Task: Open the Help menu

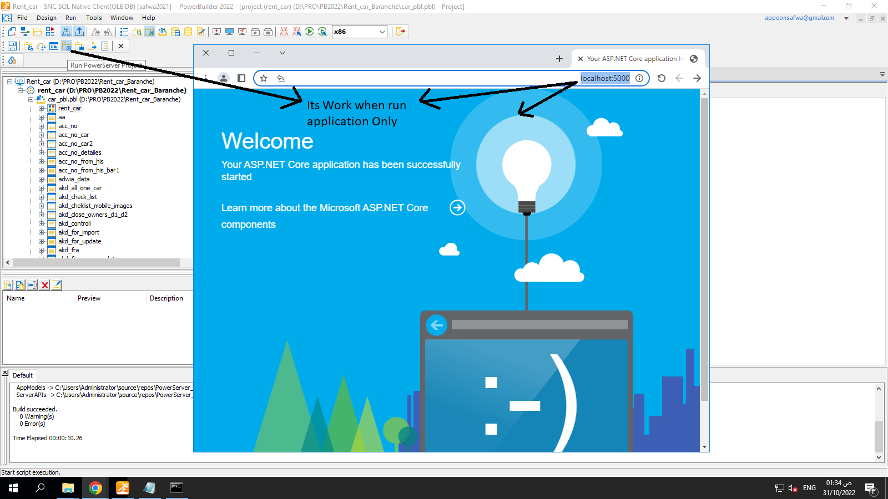Action: 148,18
